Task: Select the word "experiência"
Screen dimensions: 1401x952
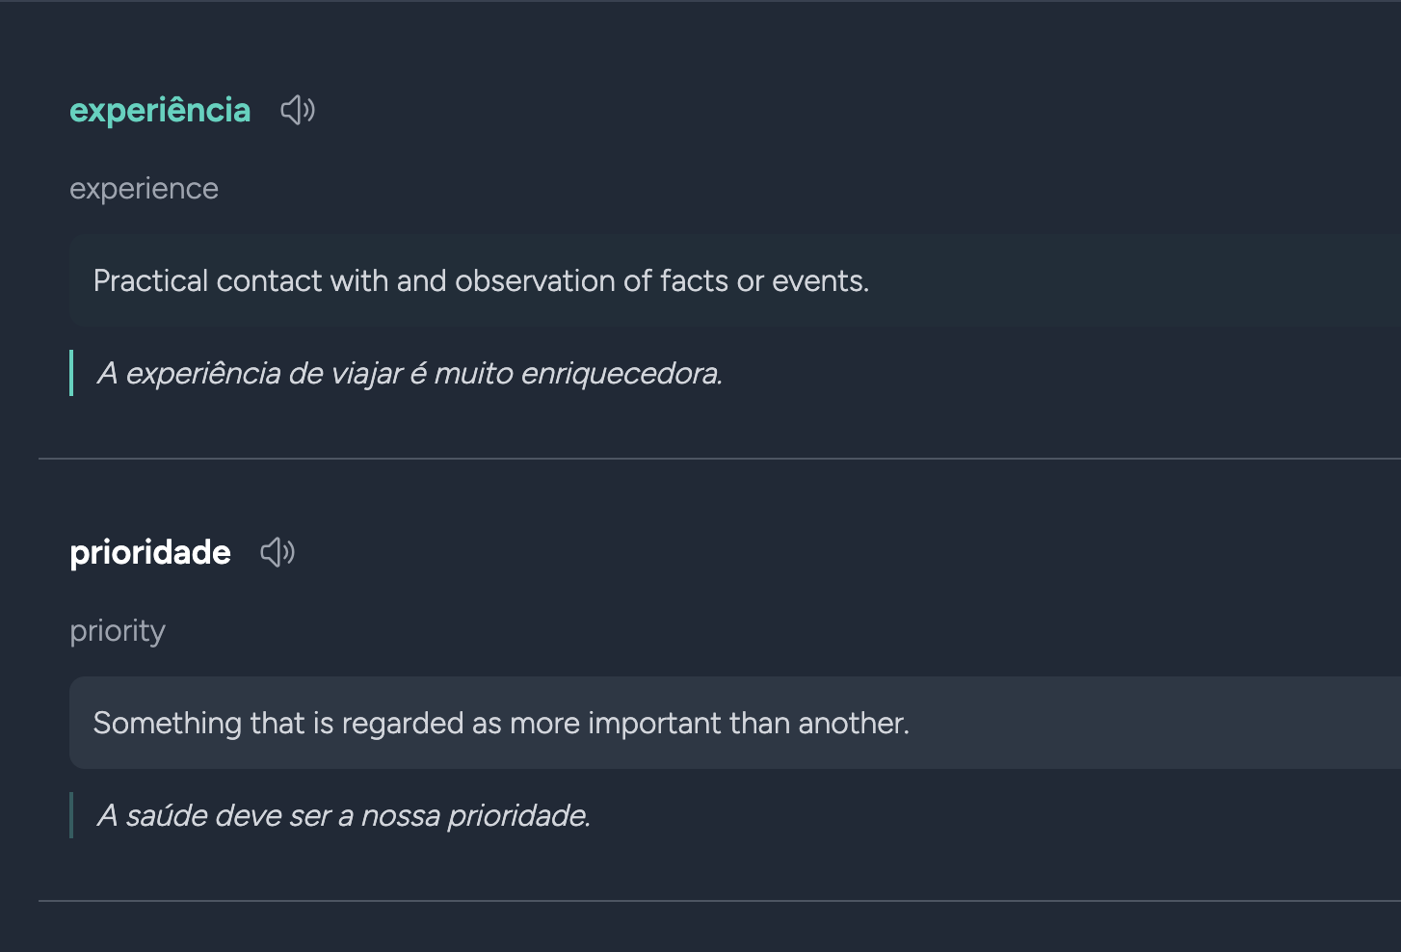Action: [x=159, y=110]
